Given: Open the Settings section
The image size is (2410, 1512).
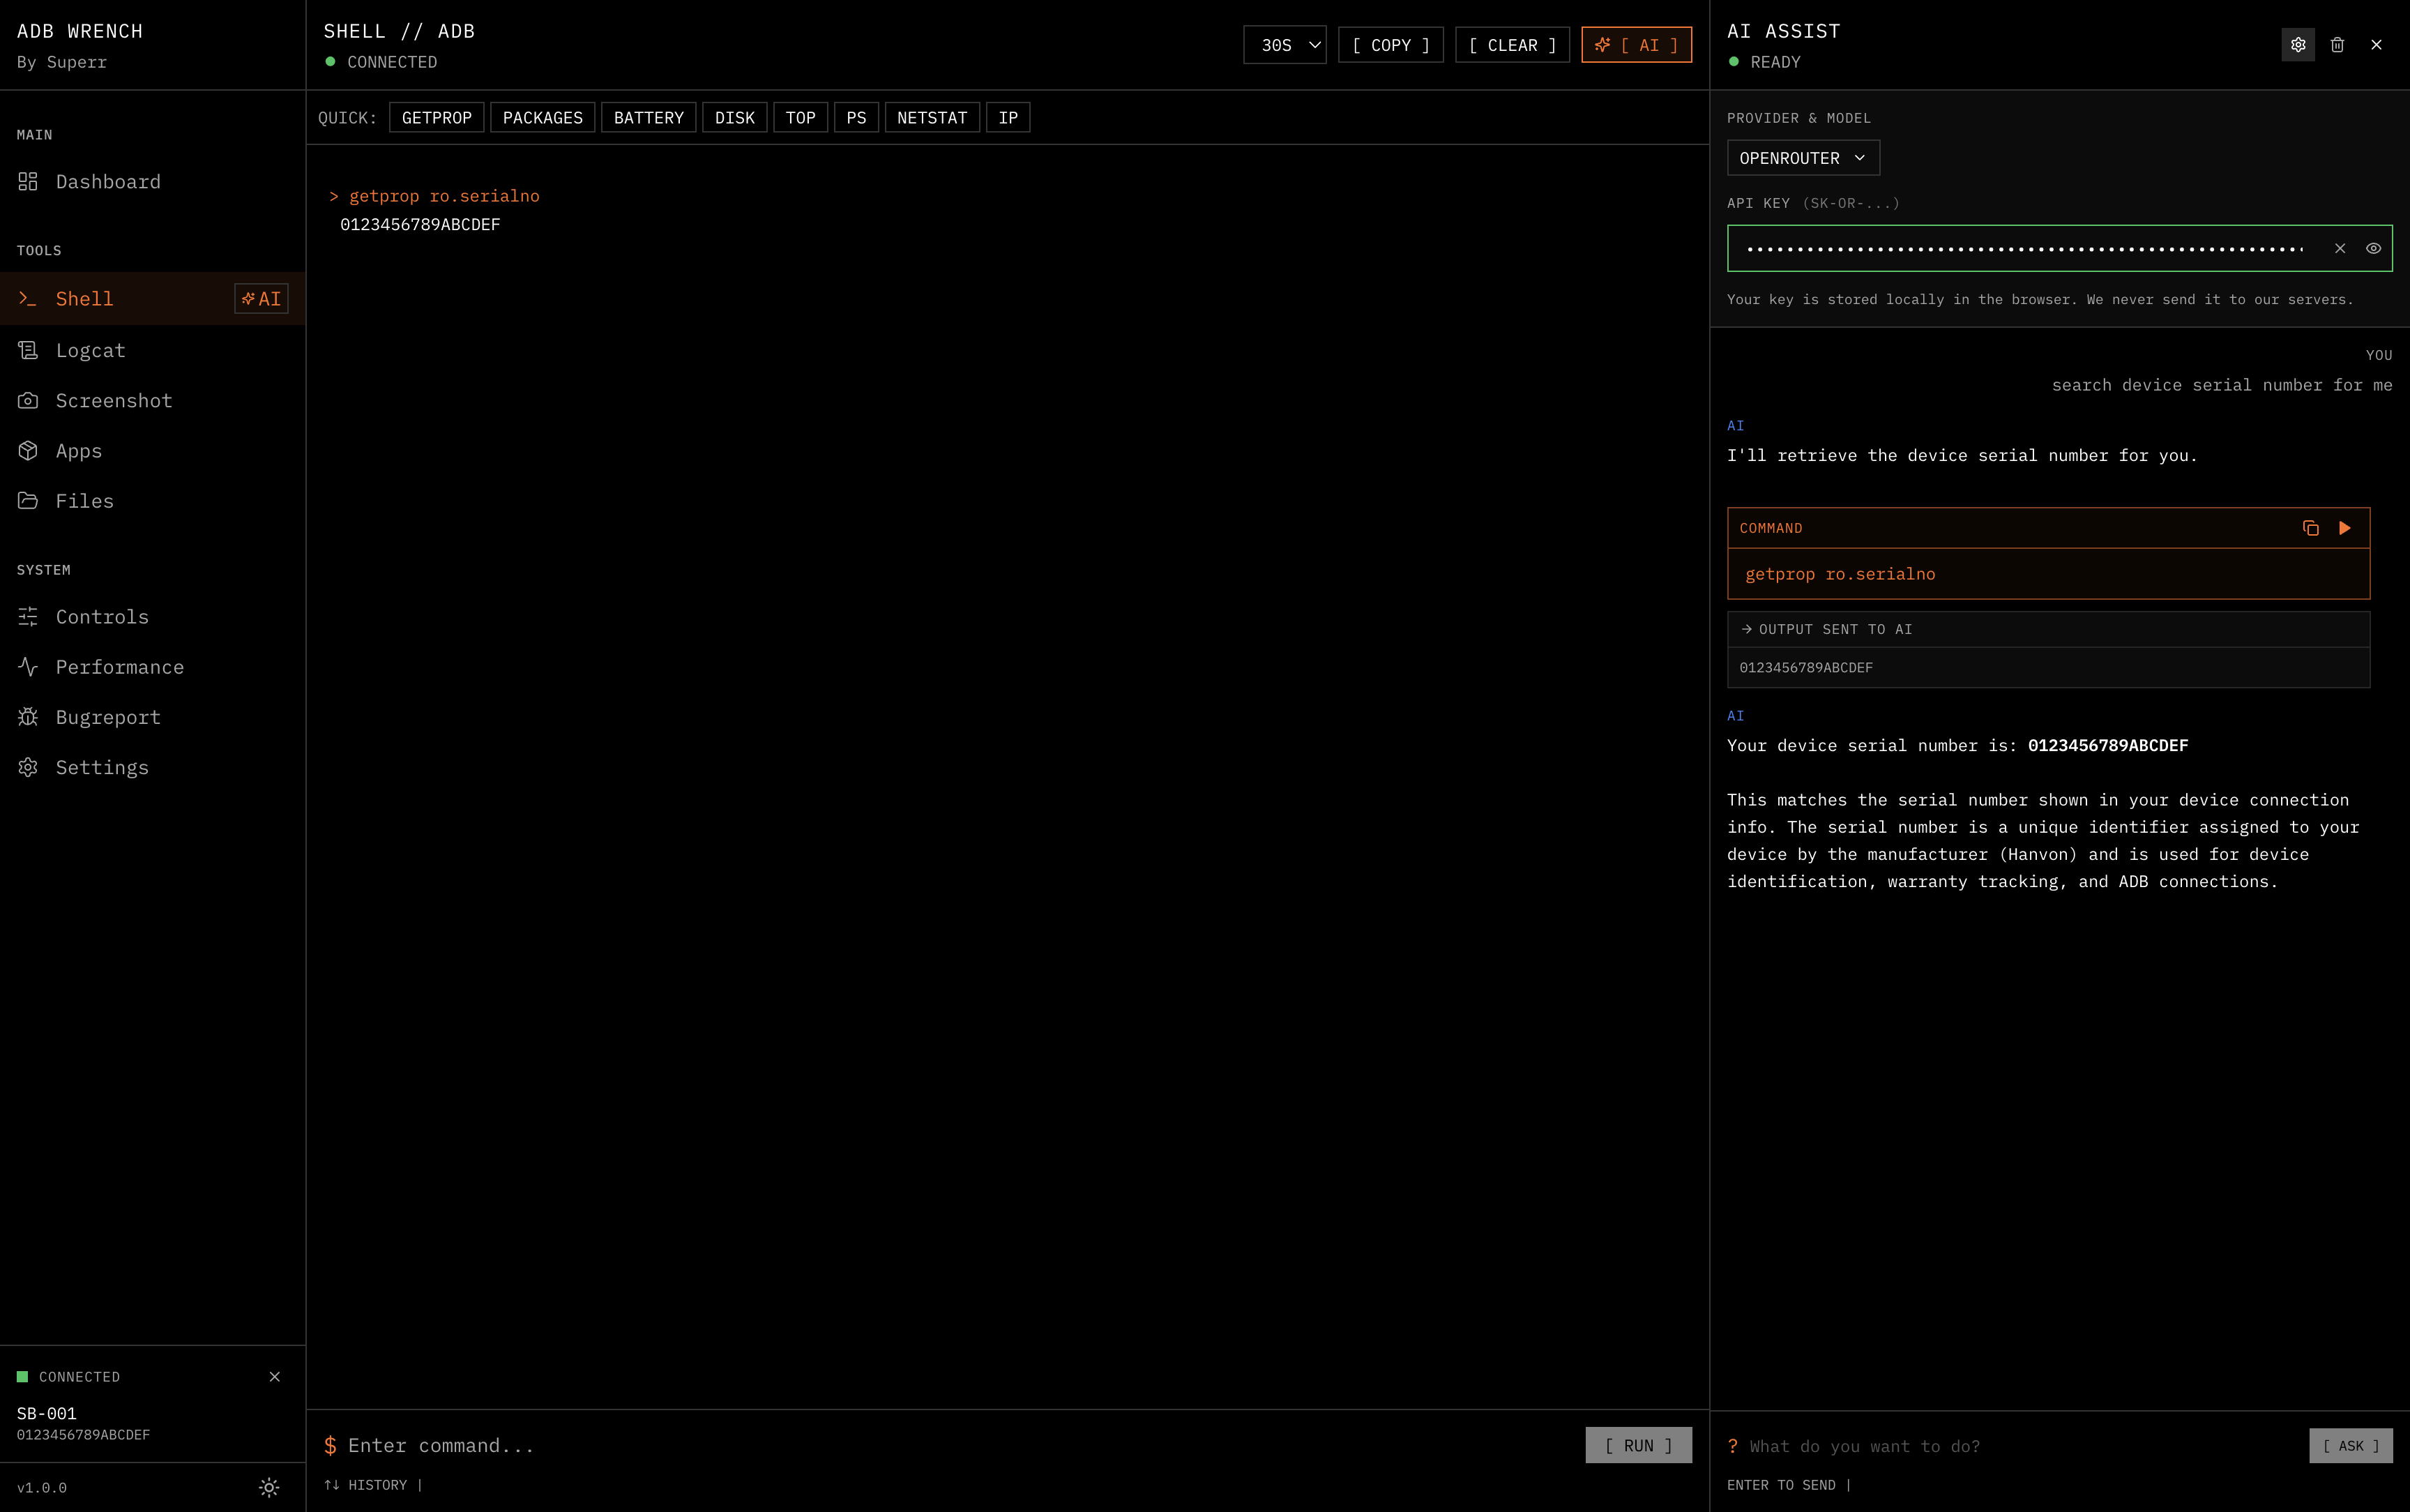Looking at the screenshot, I should point(101,767).
